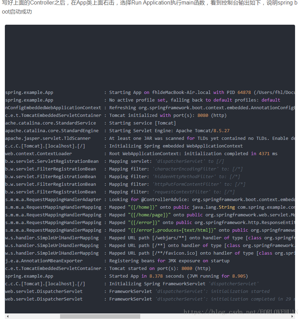Viewport: 302px width, 319px height.
Task: Click 'Root WebApplicationContext: initialization completed in 4371 ms'
Action: 193,154
